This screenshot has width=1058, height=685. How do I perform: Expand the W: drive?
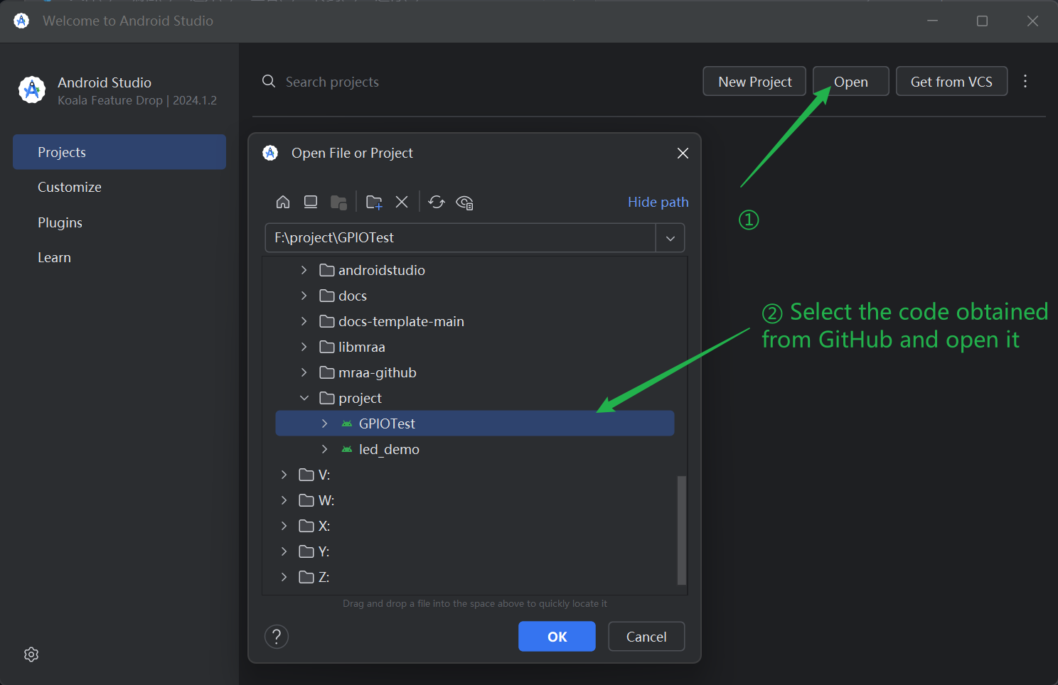click(x=284, y=500)
